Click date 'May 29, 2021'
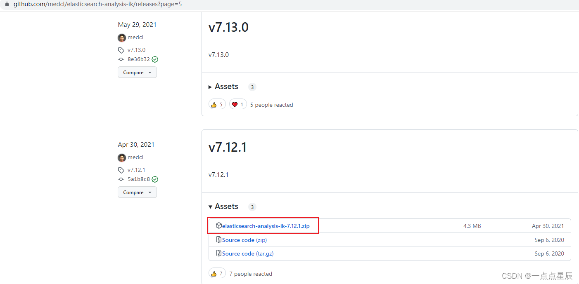 tap(137, 25)
